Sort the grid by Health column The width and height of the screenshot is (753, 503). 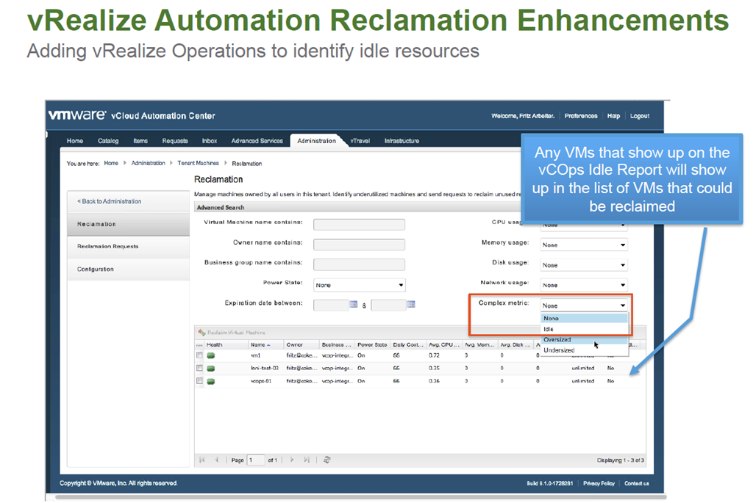click(x=226, y=345)
